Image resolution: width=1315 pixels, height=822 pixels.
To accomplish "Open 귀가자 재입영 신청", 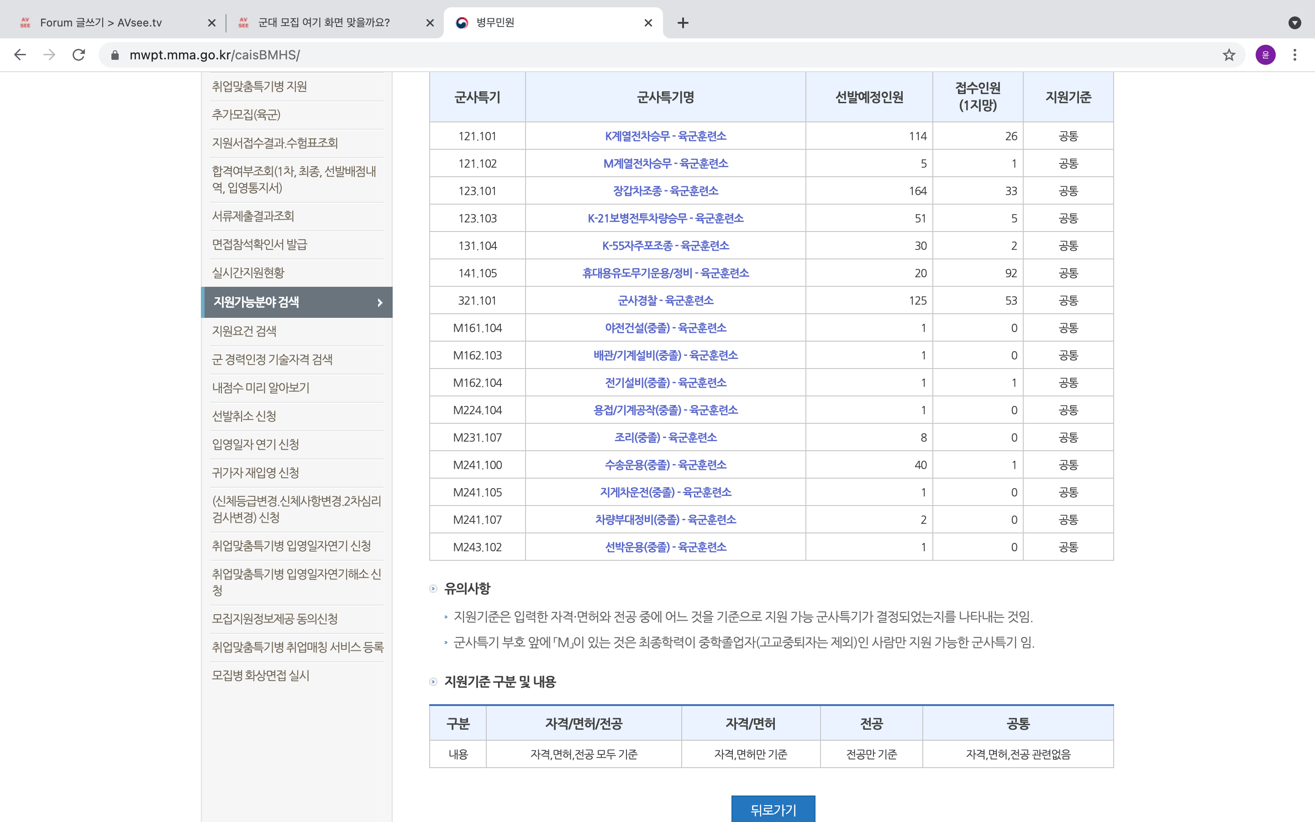I will (x=255, y=473).
